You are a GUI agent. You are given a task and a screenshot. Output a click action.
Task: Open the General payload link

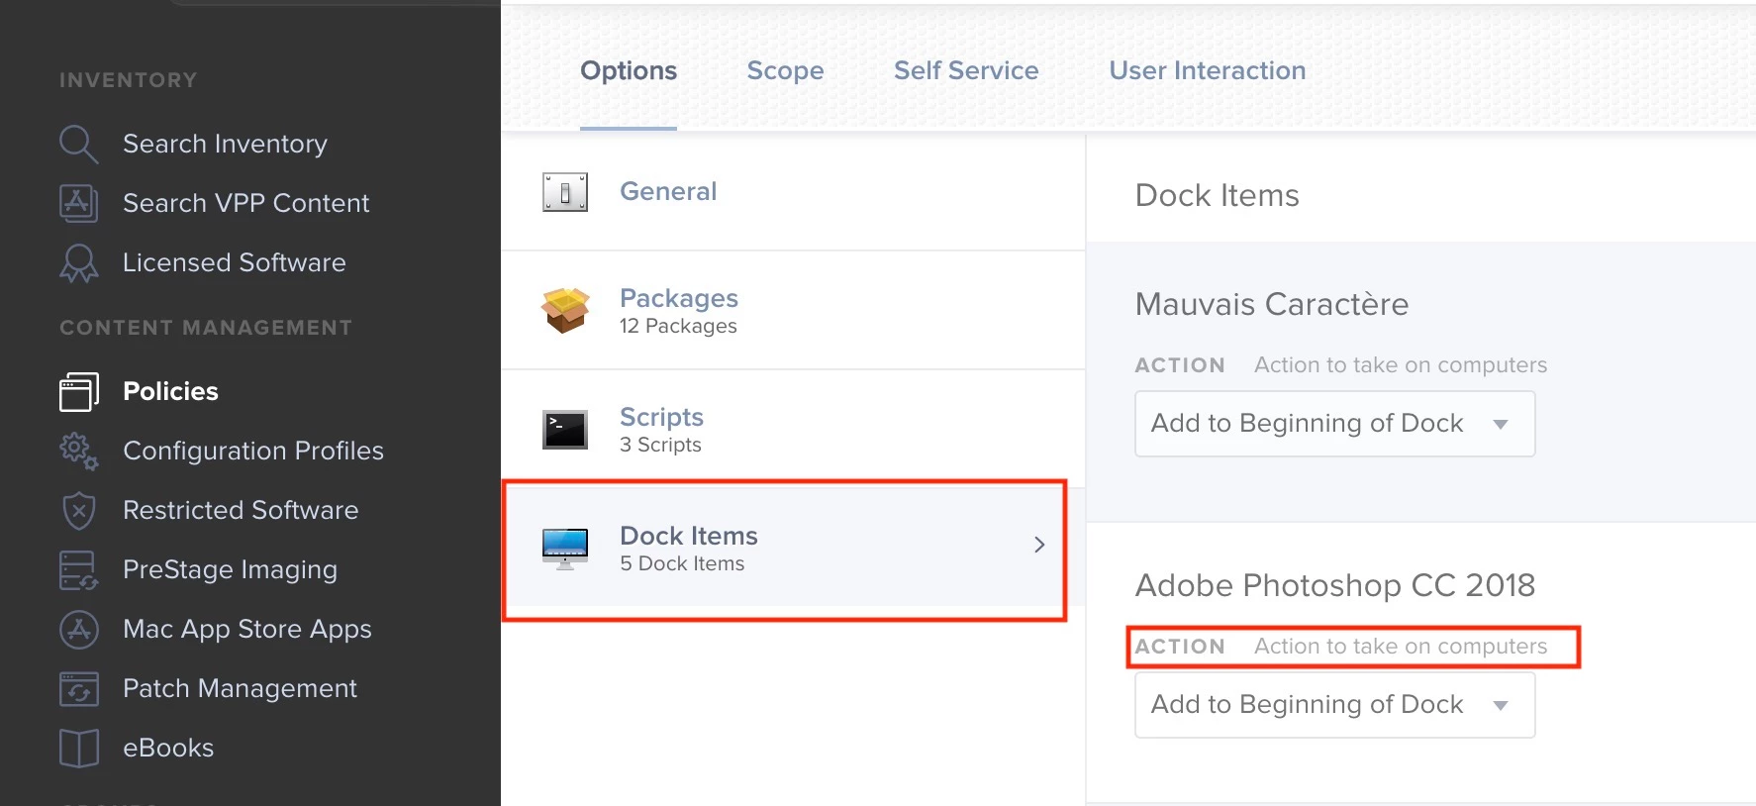[668, 191]
